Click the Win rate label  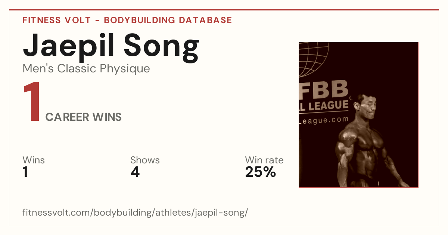[x=264, y=160]
